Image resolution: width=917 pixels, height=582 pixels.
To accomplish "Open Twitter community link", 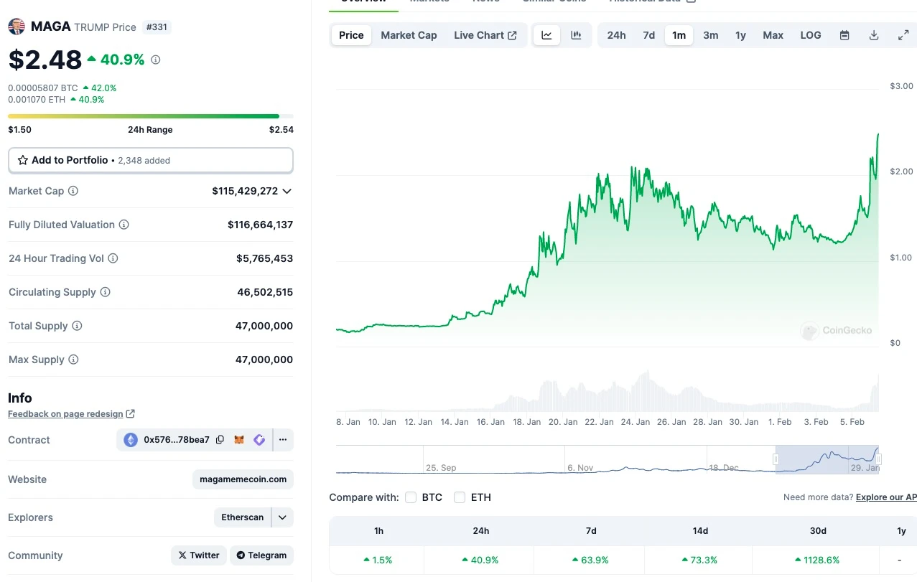I will [x=199, y=555].
